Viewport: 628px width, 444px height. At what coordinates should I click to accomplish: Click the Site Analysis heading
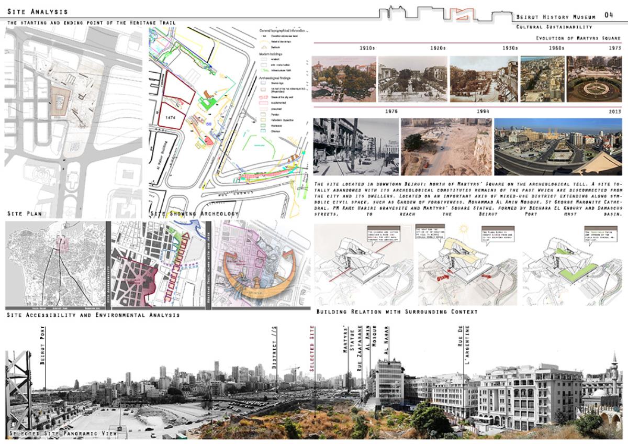tap(37, 12)
